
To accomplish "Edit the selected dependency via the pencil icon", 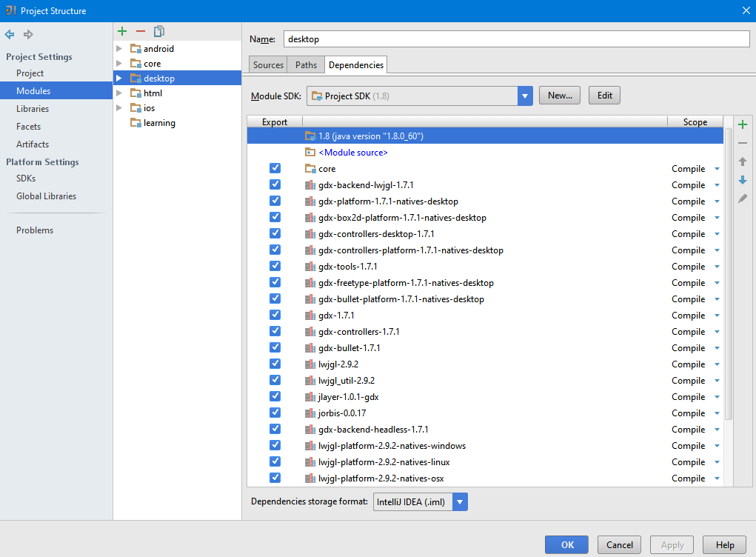I will click(x=743, y=198).
